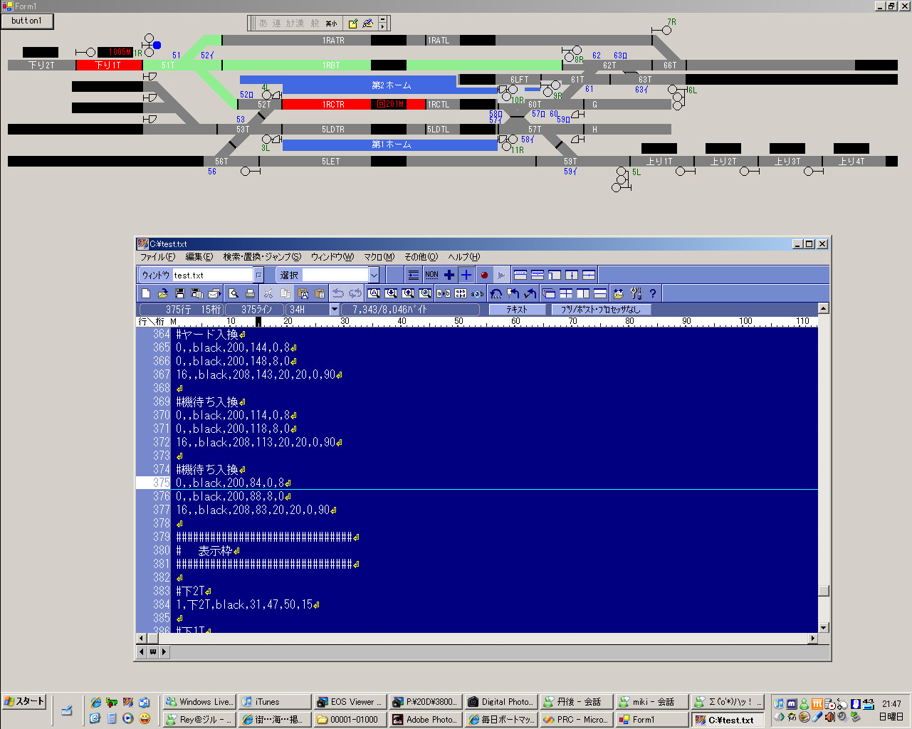Click the new file icon in editor toolbar
Viewport: 912px width, 729px height.
pyautogui.click(x=146, y=293)
